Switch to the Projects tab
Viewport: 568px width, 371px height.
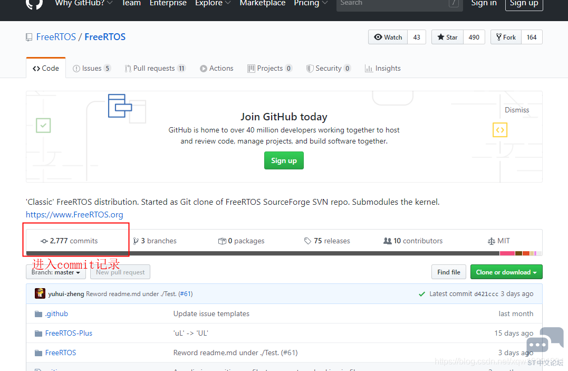pyautogui.click(x=270, y=68)
